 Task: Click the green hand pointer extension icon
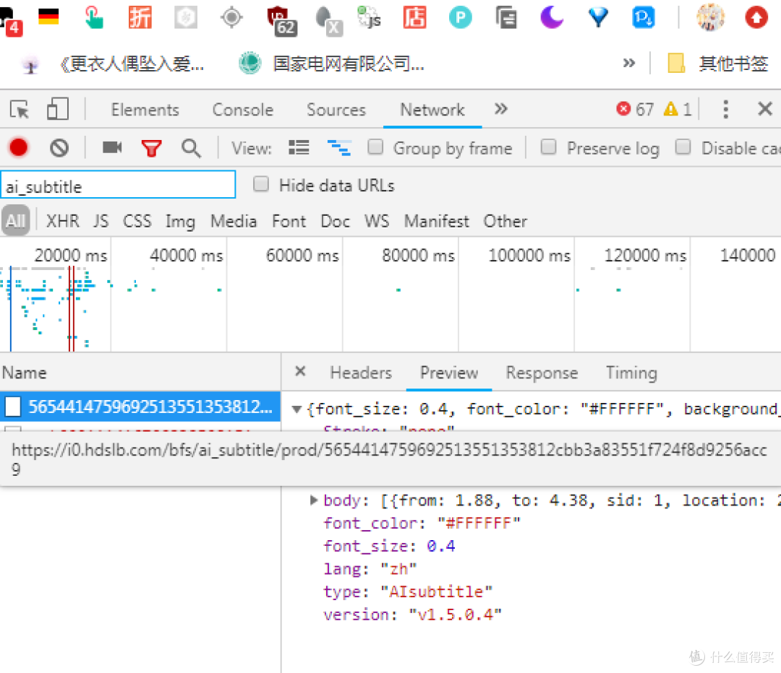tap(93, 17)
